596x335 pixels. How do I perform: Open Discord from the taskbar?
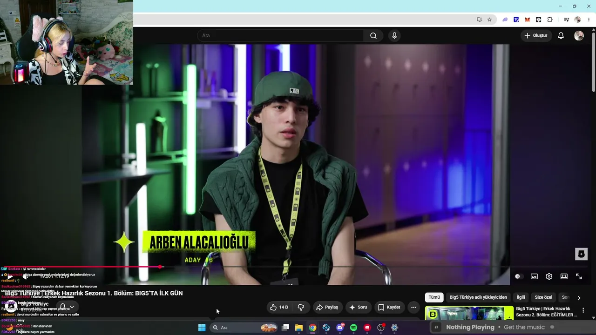pos(340,328)
